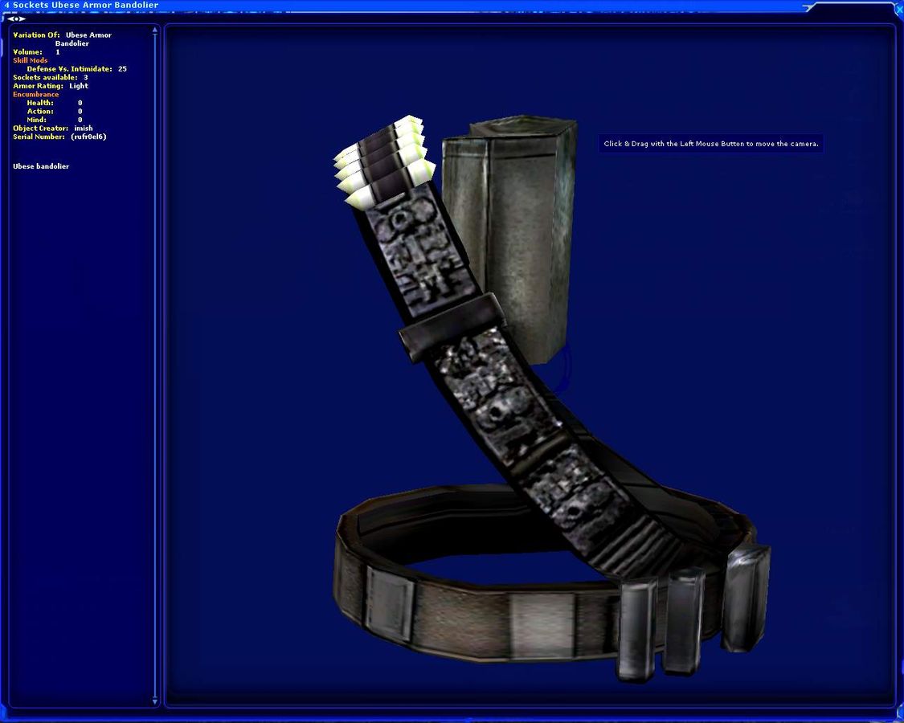Select the 'Encumbrance' heading

pyautogui.click(x=35, y=94)
